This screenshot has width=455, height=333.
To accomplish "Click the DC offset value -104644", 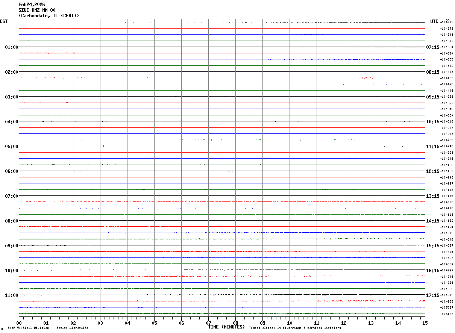I will [447, 35].
